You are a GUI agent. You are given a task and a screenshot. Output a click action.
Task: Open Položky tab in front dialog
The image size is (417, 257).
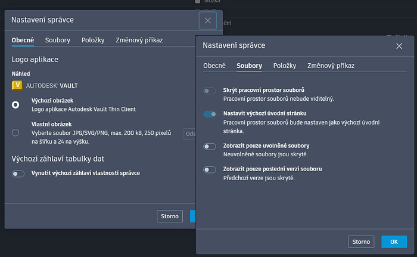tap(285, 66)
